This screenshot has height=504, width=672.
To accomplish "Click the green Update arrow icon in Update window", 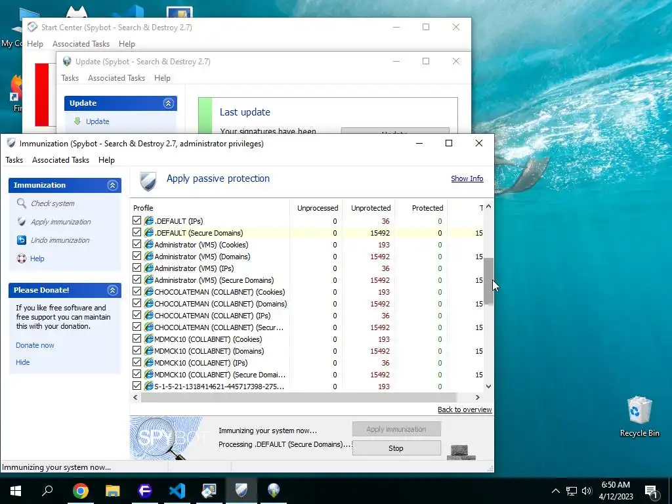I will 77,121.
